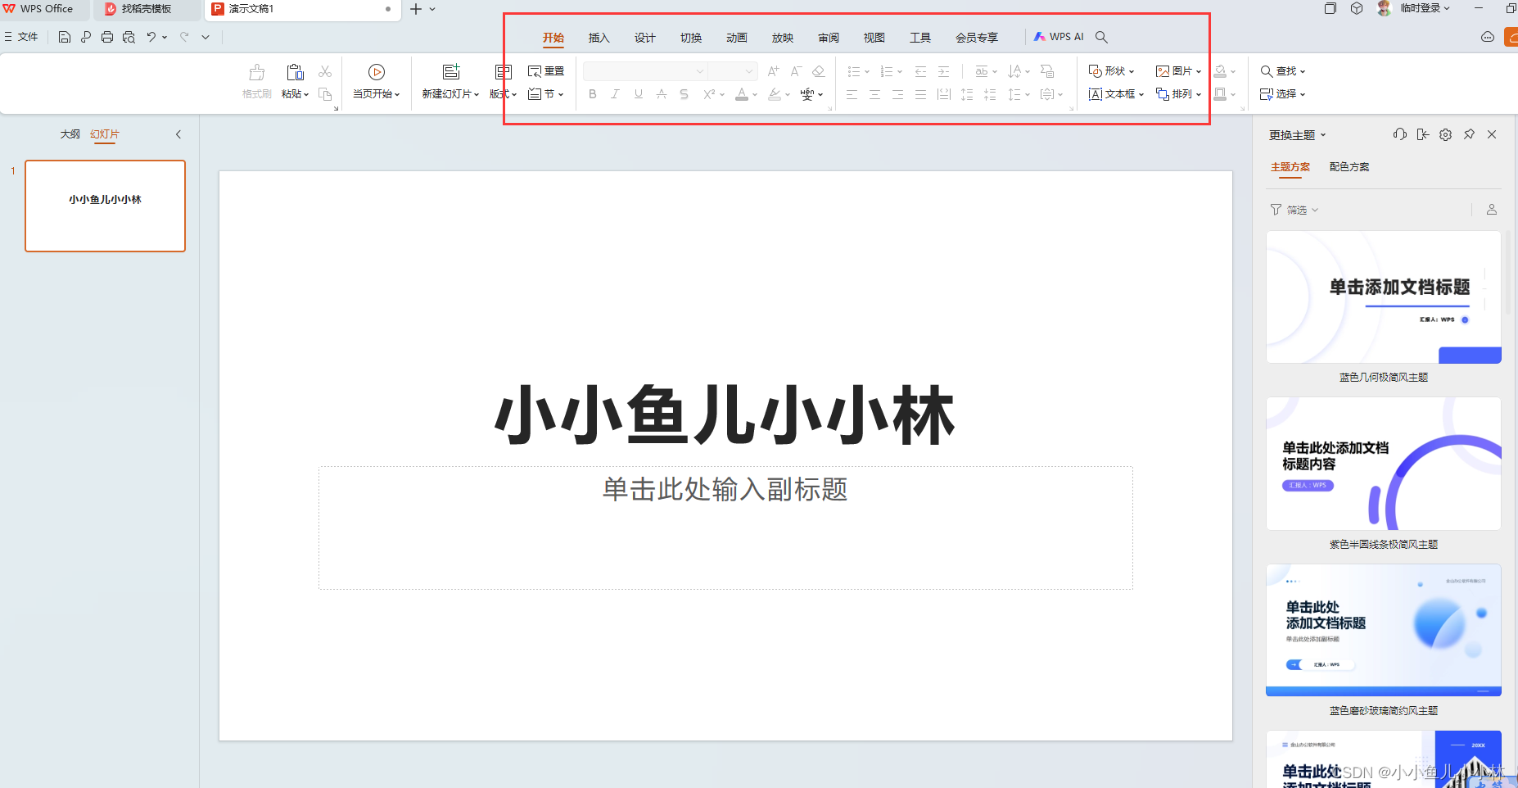This screenshot has width=1518, height=788.
Task: Toggle Underline text formatting
Action: click(639, 94)
